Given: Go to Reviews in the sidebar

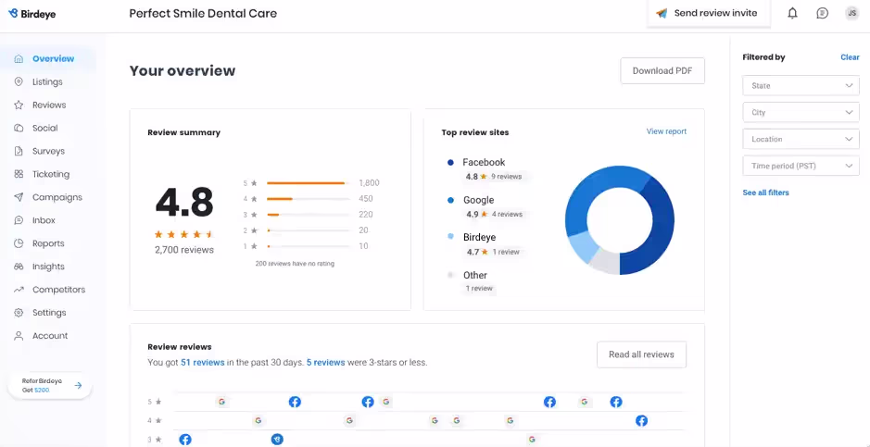Looking at the screenshot, I should tap(48, 105).
